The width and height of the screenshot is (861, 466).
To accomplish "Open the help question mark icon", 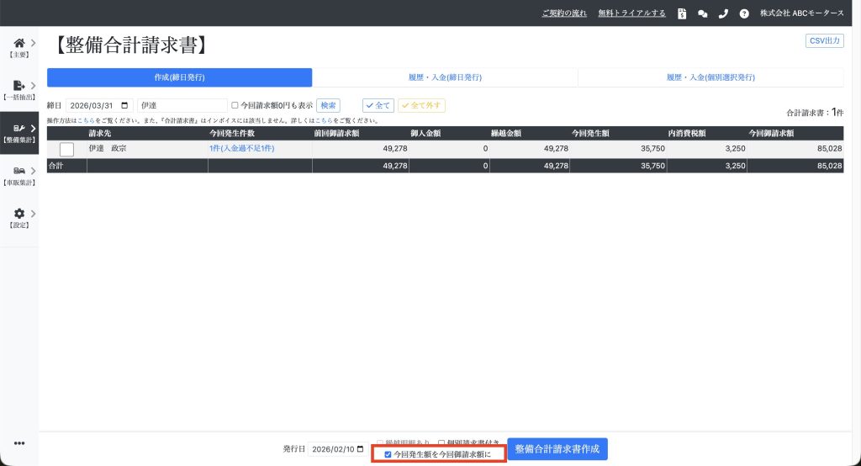I will 743,13.
